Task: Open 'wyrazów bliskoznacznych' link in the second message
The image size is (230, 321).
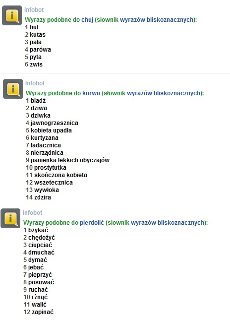Action: 164,93
